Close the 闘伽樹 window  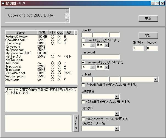click(x=162, y=3)
